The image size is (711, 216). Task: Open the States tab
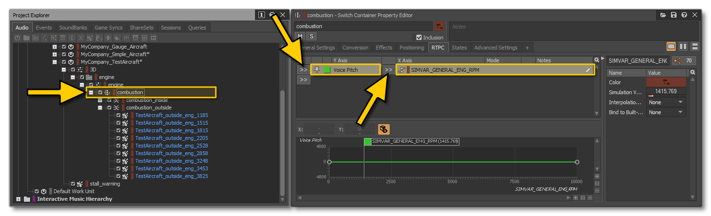tap(459, 48)
